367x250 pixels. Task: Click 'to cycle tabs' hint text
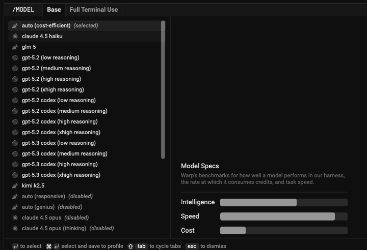coord(165,246)
